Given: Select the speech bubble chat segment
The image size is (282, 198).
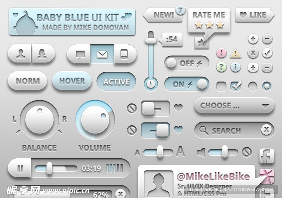Looking at the screenshot, I should click(x=80, y=54).
